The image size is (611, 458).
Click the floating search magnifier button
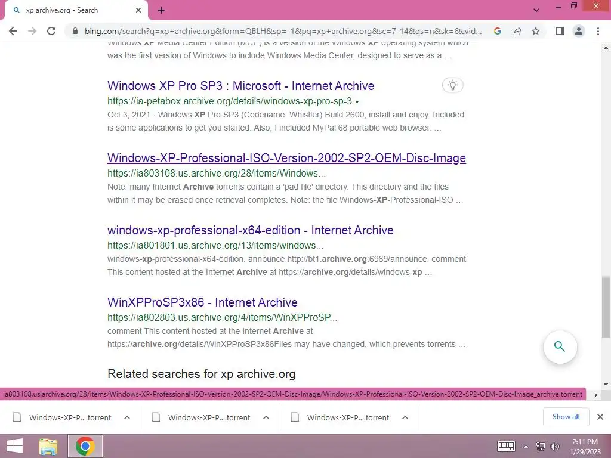coord(560,346)
